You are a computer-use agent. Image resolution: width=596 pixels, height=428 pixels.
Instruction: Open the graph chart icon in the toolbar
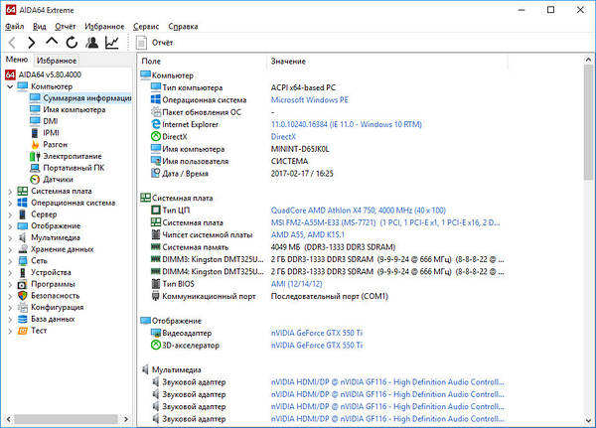(112, 43)
